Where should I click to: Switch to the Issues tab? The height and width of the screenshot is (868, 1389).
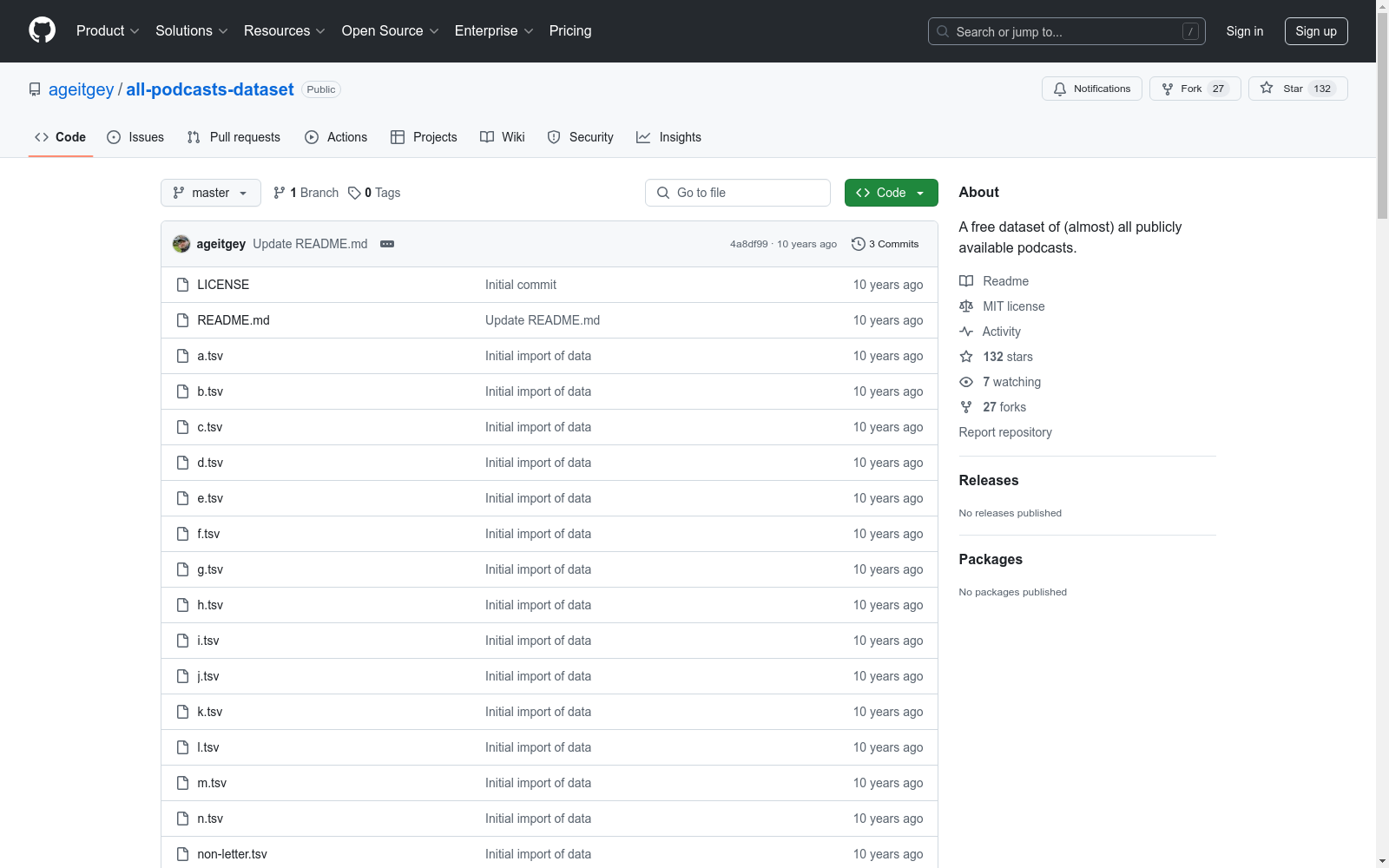coord(135,137)
